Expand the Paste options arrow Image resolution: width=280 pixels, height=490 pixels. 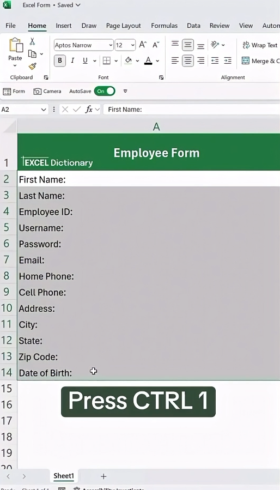click(x=15, y=65)
